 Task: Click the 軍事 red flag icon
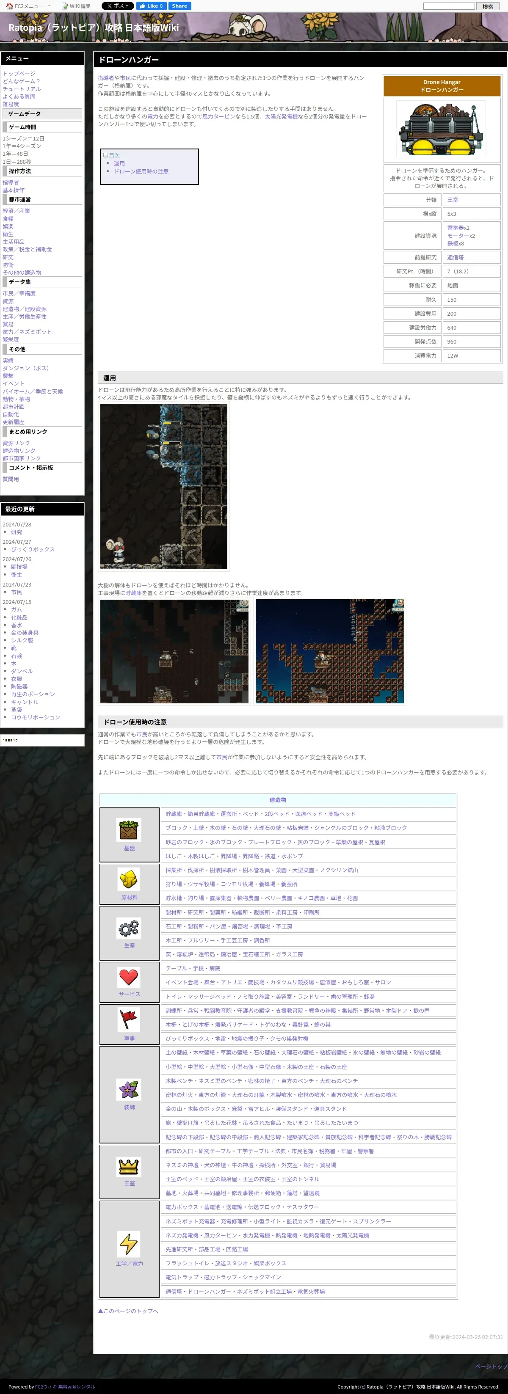129,1019
